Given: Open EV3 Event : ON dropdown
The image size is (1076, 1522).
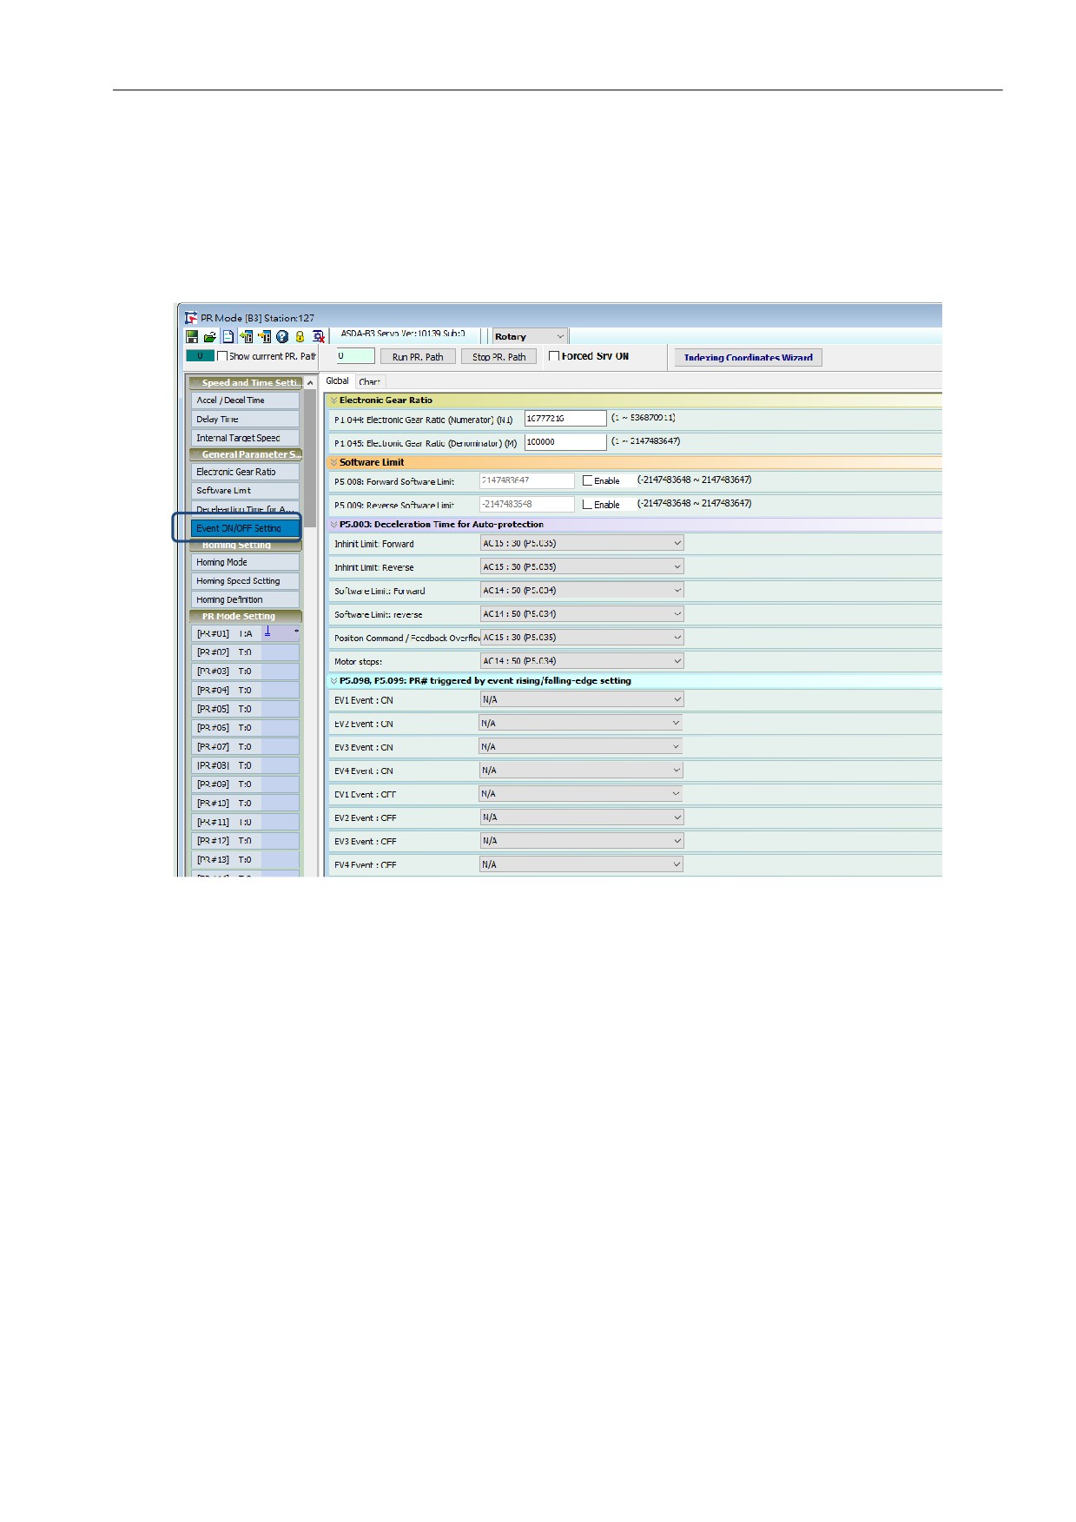Looking at the screenshot, I should point(581,746).
